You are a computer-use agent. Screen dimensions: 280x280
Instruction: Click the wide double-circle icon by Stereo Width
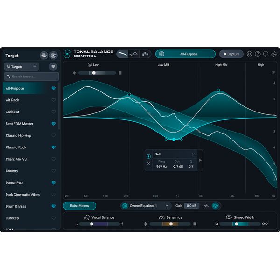pos(265,224)
